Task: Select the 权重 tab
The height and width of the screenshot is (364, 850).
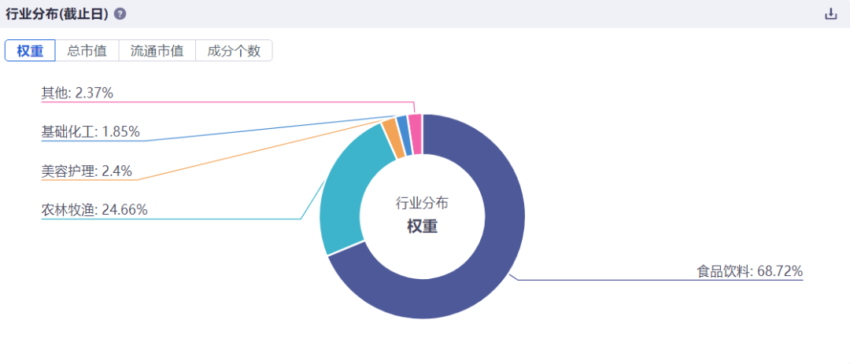Action: 31,51
